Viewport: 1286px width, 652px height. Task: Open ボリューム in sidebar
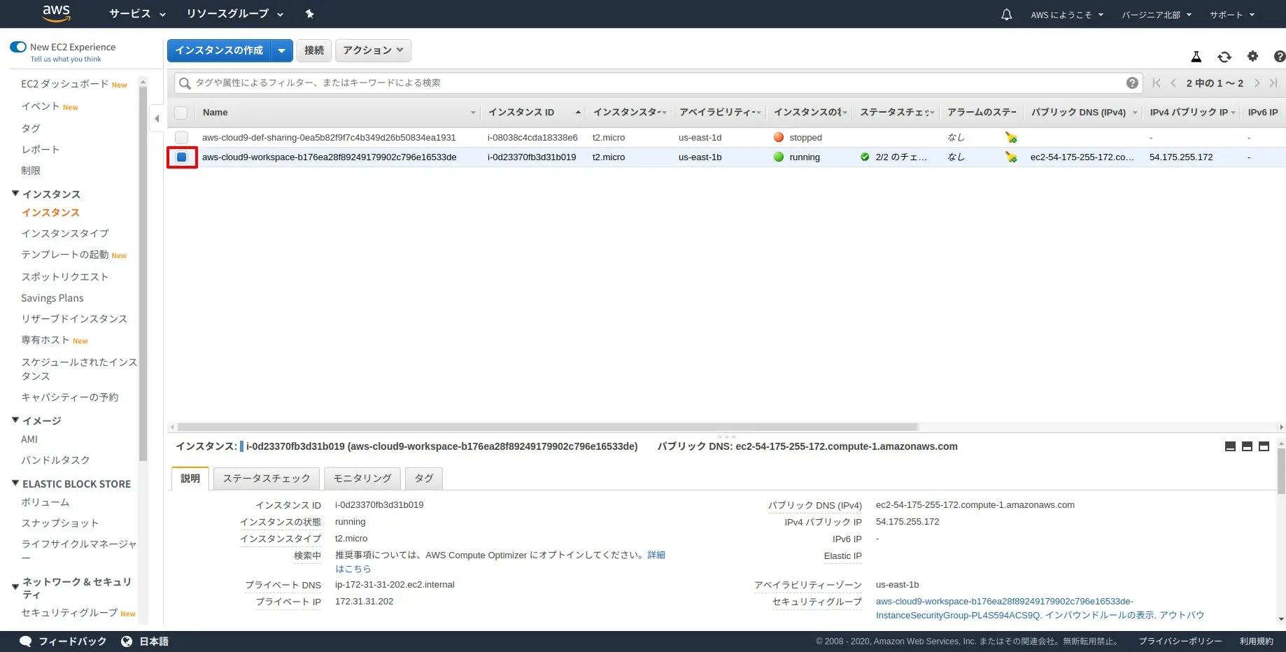[x=45, y=502]
